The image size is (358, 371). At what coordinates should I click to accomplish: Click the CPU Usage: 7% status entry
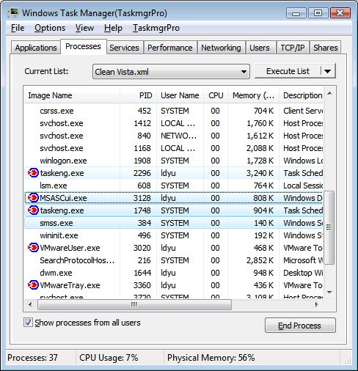point(109,358)
